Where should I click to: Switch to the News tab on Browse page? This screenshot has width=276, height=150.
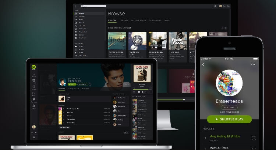click(167, 20)
